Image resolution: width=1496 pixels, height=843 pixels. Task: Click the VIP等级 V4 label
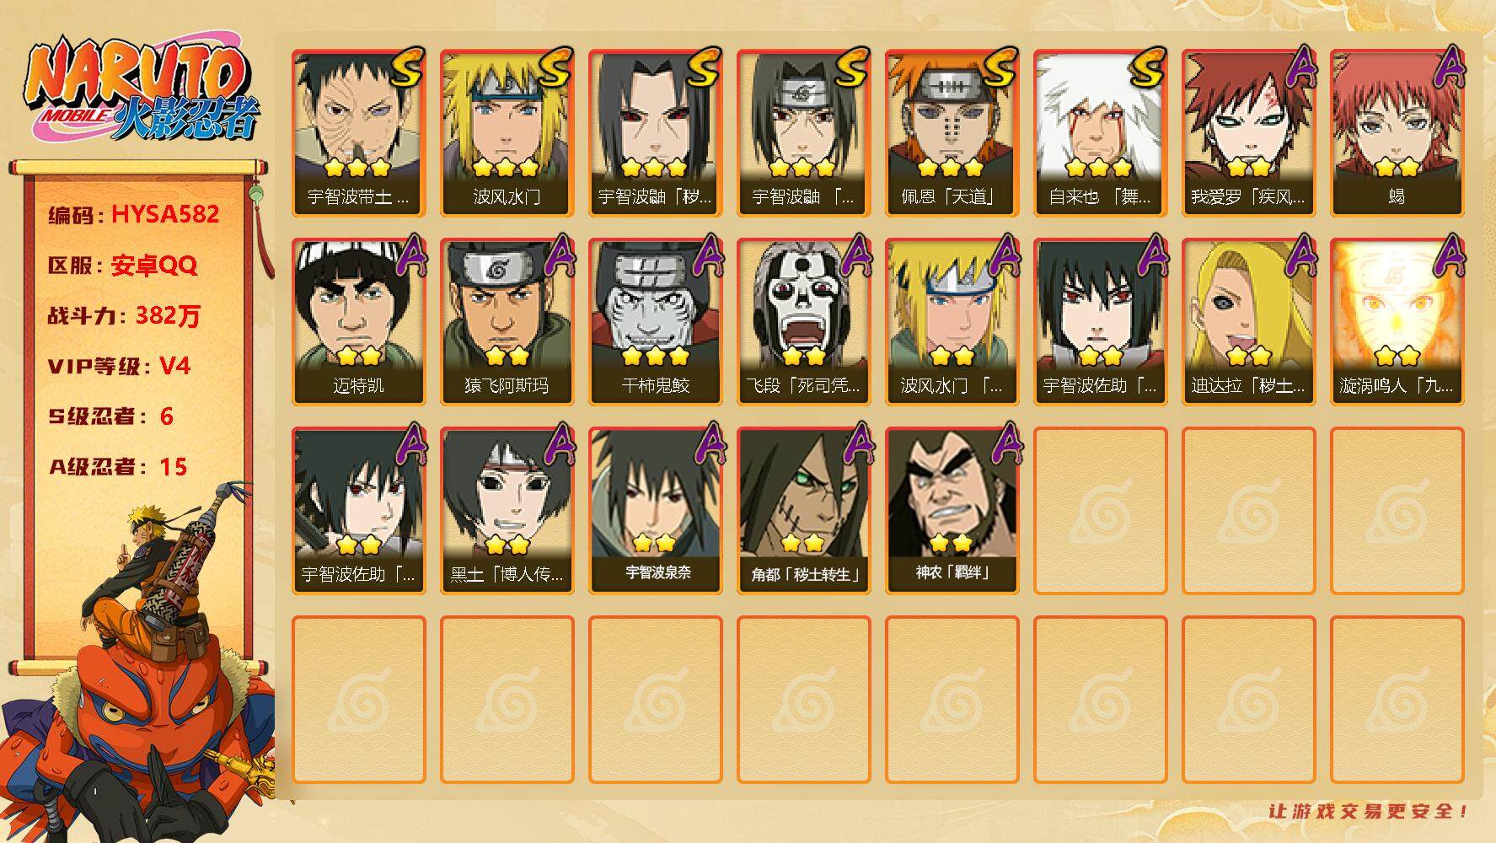coord(119,366)
